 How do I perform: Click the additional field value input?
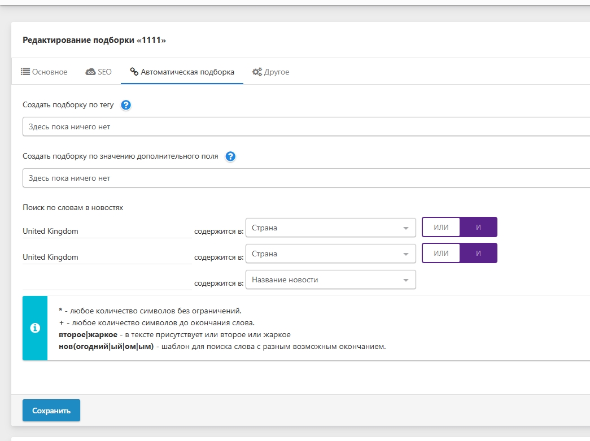coord(305,178)
